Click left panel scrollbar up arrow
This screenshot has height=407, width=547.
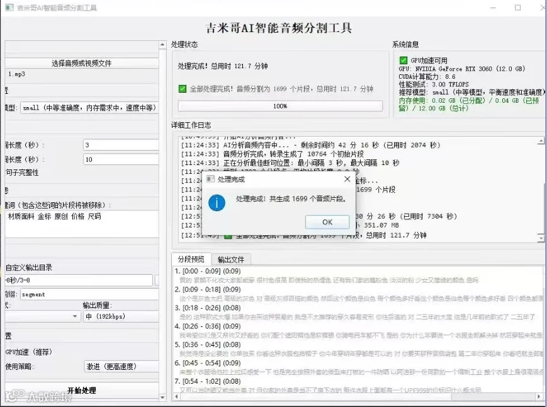coord(162,45)
